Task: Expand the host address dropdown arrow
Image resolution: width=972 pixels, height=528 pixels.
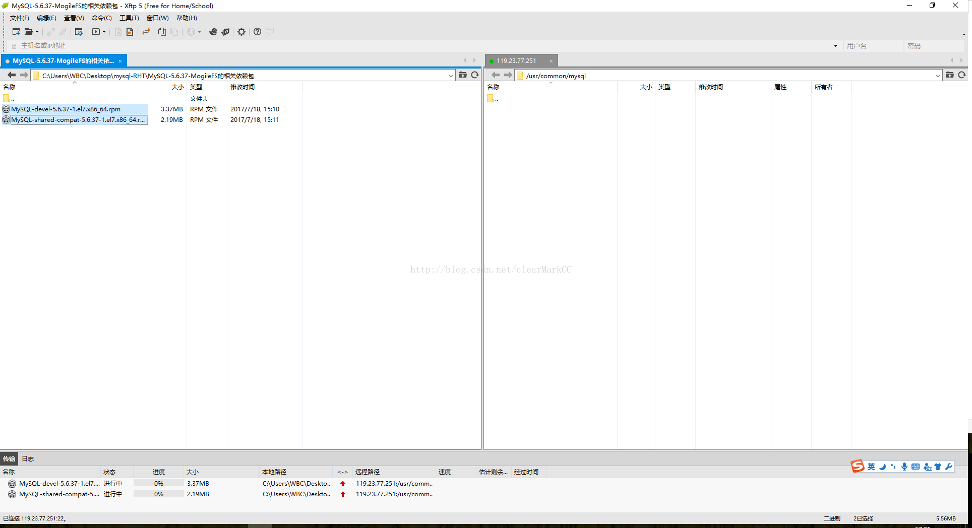Action: [x=835, y=46]
